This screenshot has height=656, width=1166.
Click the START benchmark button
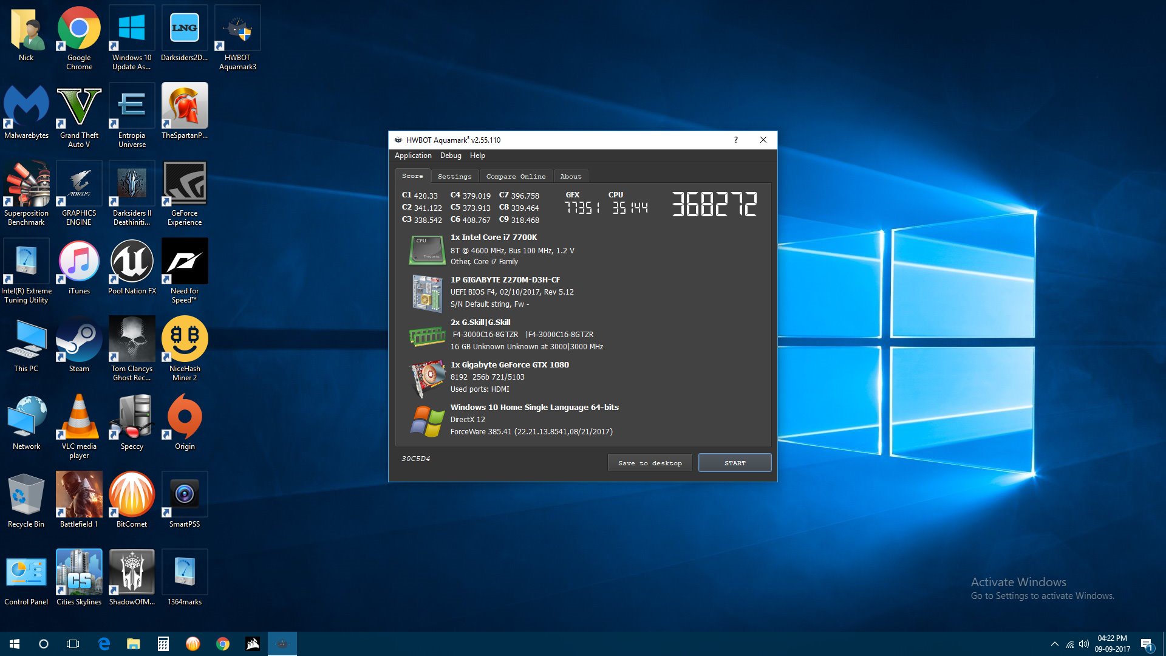click(735, 463)
